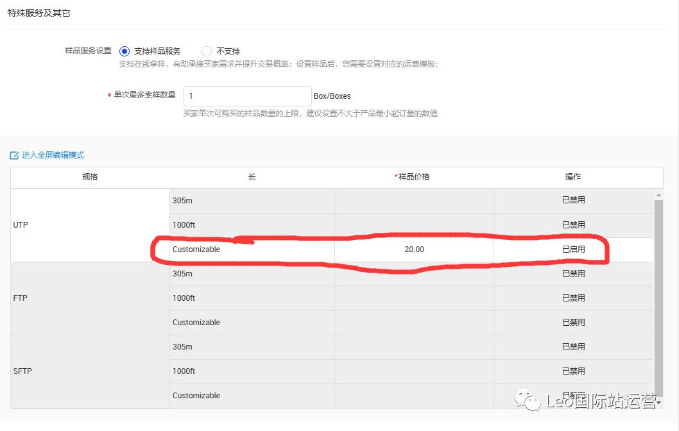
Task: Click 已启用 button for UTP Customizable row
Action: 574,249
